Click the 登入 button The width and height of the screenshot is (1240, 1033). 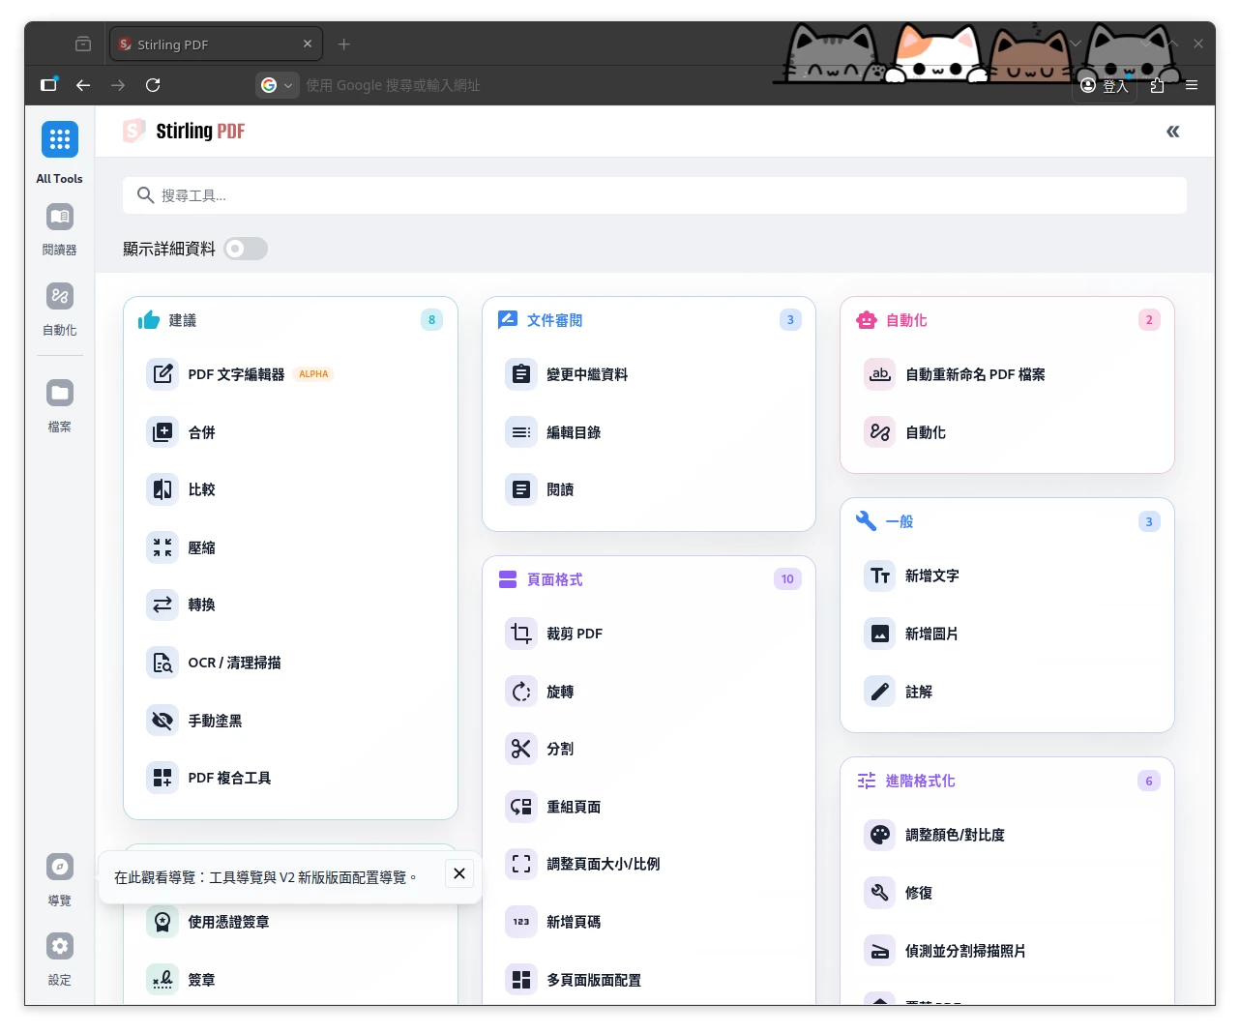click(x=1106, y=85)
